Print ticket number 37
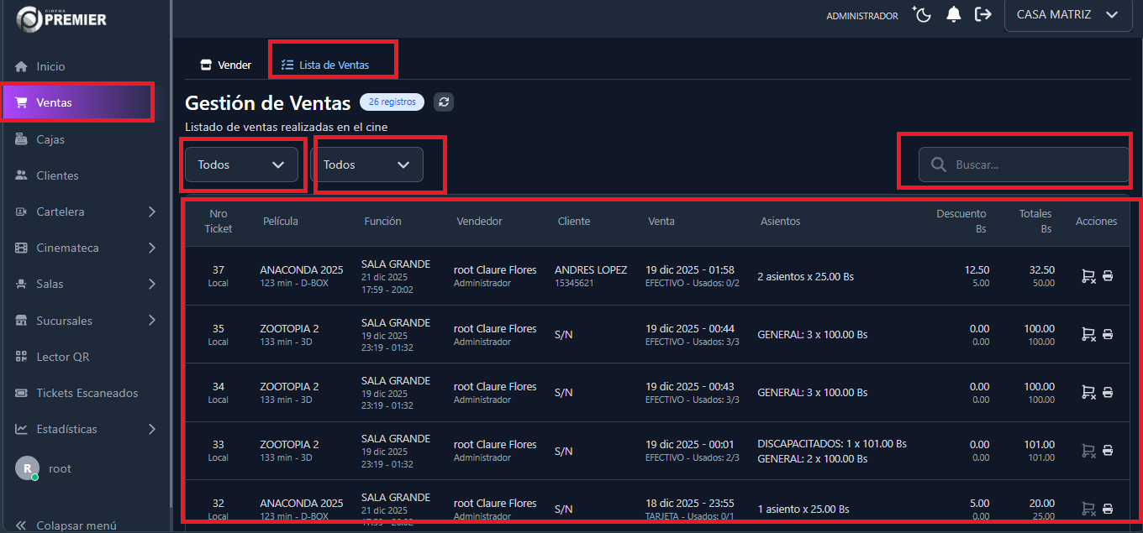The image size is (1143, 533). click(x=1108, y=276)
